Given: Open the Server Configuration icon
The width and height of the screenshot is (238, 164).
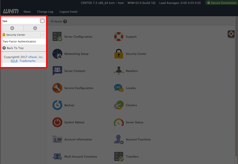Looking at the screenshot, I should pos(57,37).
